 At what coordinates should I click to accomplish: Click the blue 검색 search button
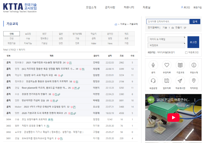195,21
